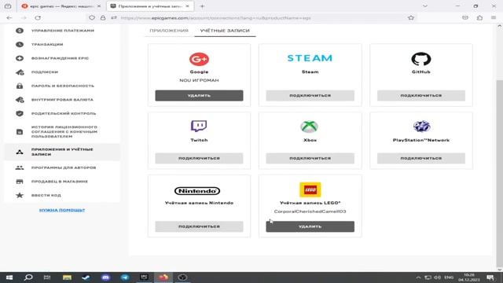
Task: Open Redeem code star icon
Action: (20, 195)
